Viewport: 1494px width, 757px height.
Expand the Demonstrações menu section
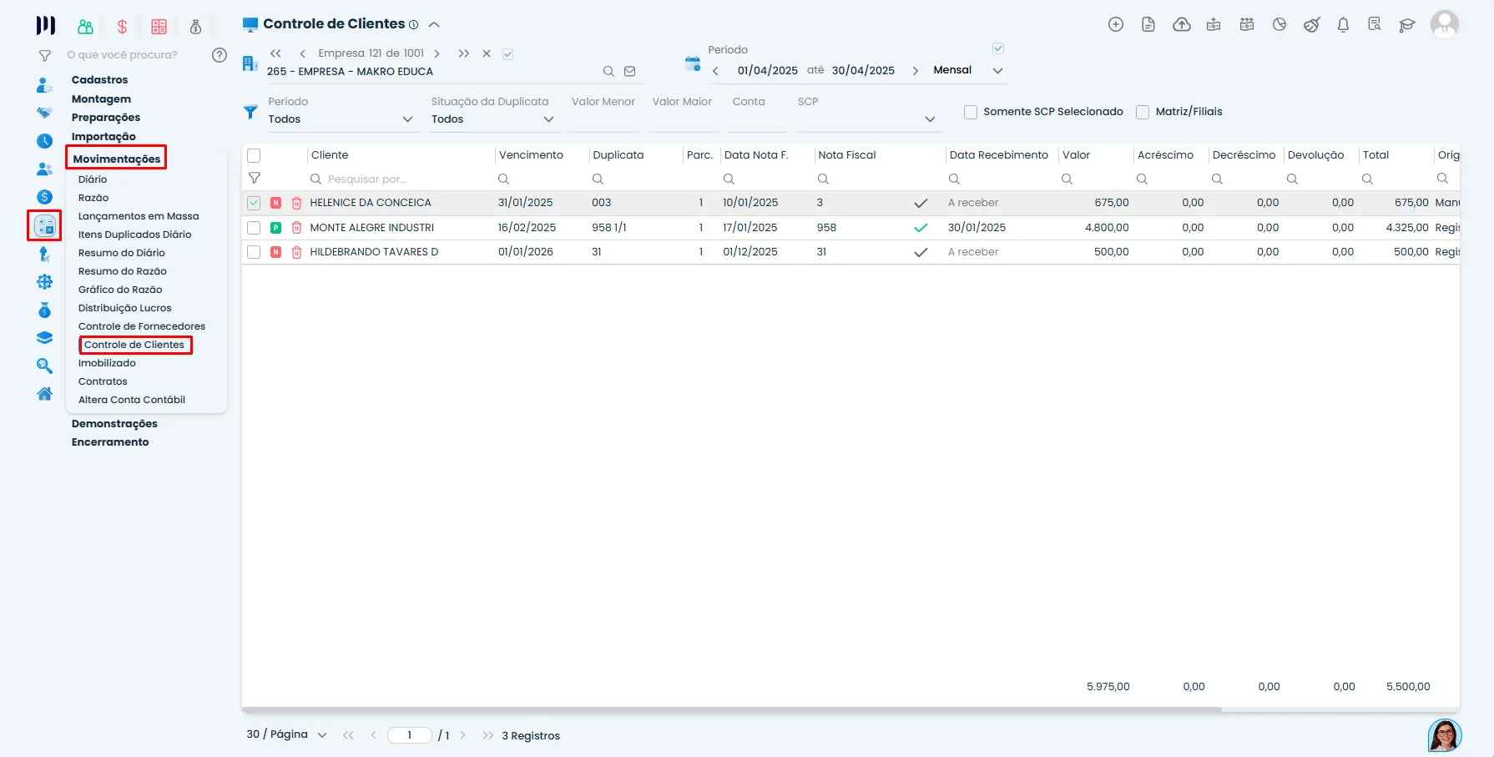click(114, 424)
